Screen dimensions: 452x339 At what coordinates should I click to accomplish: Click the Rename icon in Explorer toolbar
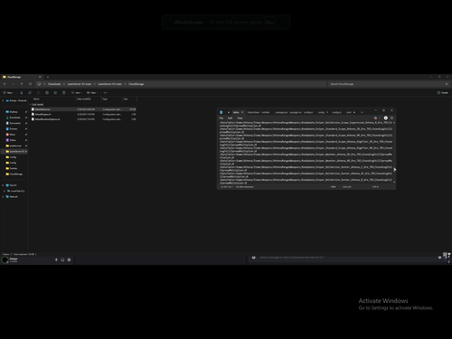coord(47,93)
